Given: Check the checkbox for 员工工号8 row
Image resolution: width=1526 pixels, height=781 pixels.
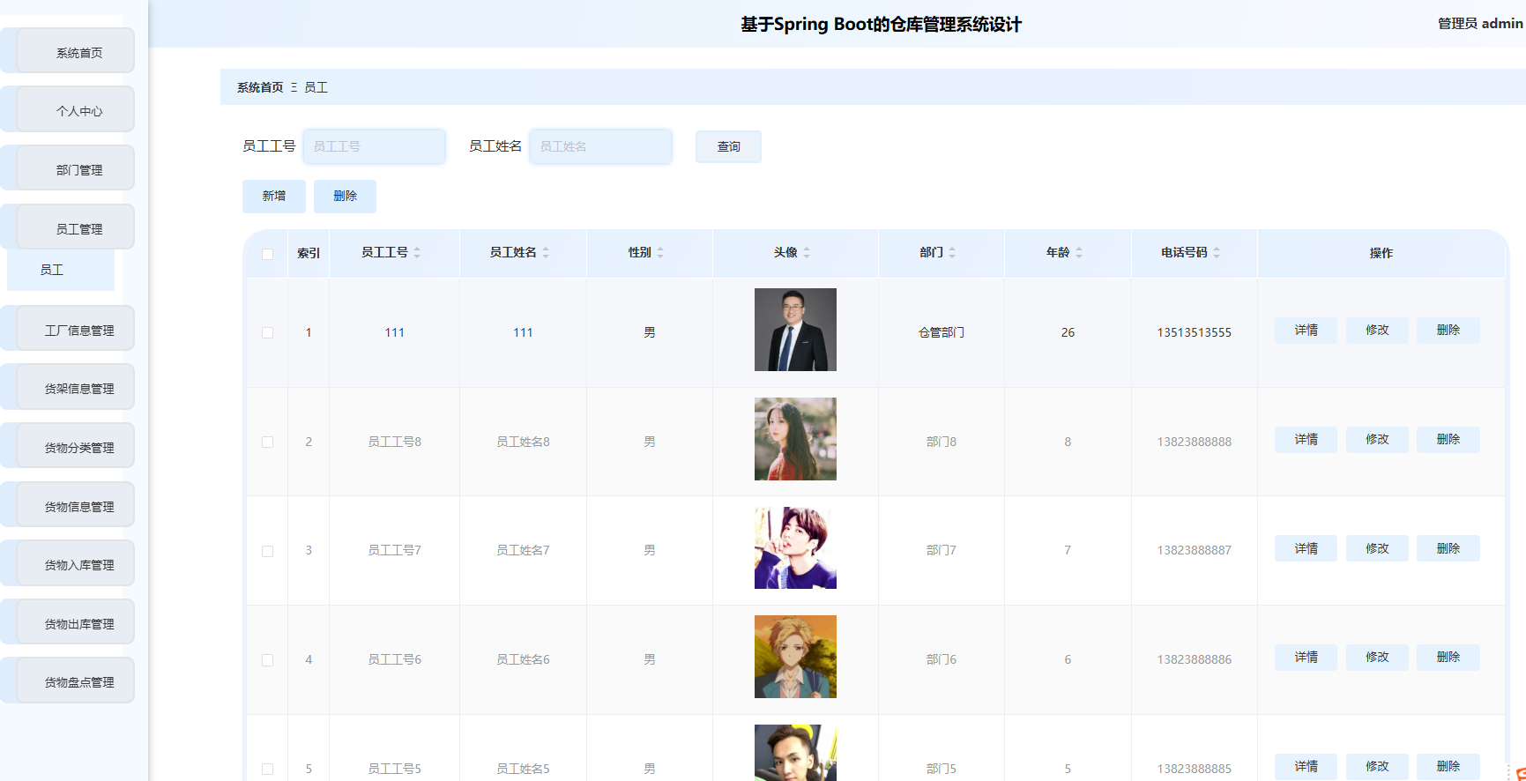Looking at the screenshot, I should point(267,442).
